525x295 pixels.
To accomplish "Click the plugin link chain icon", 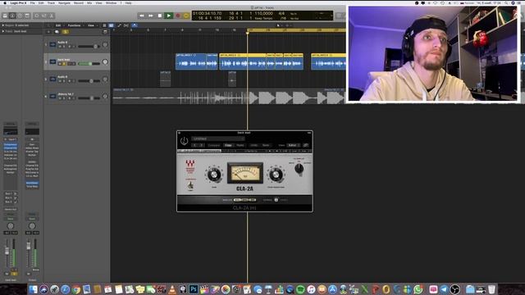I will (306, 145).
